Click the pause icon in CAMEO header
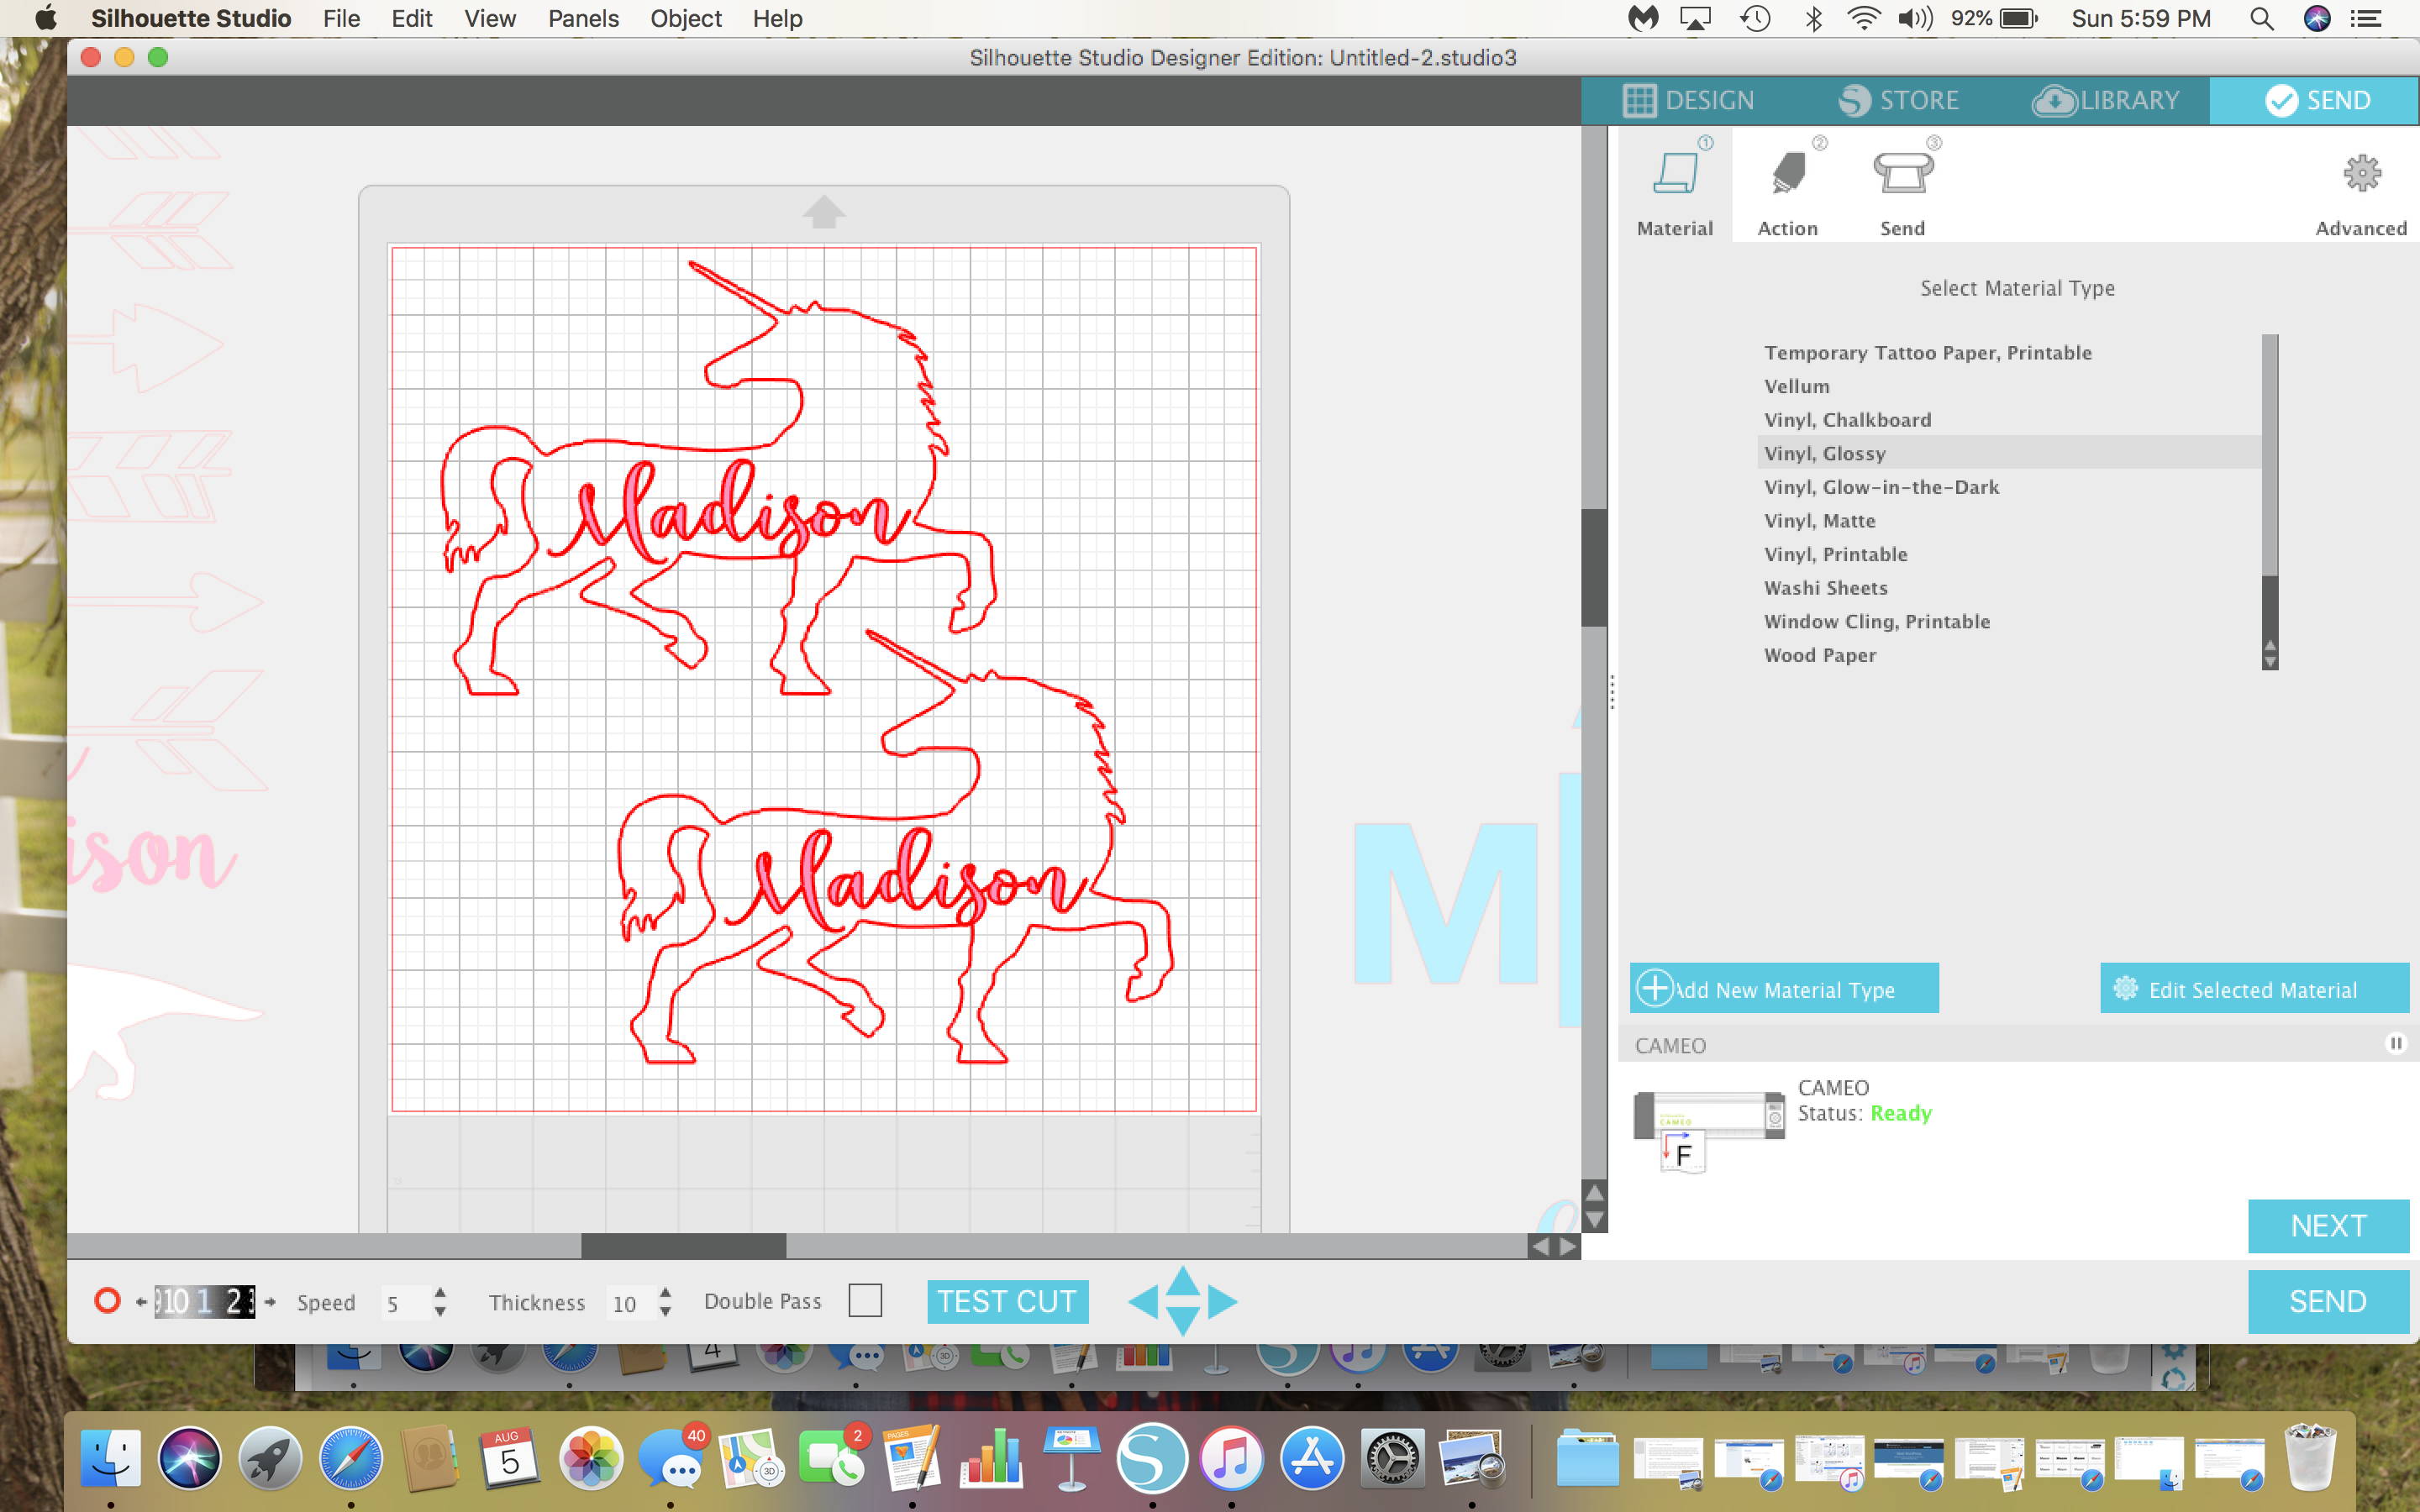The width and height of the screenshot is (2420, 1512). (x=2396, y=1043)
